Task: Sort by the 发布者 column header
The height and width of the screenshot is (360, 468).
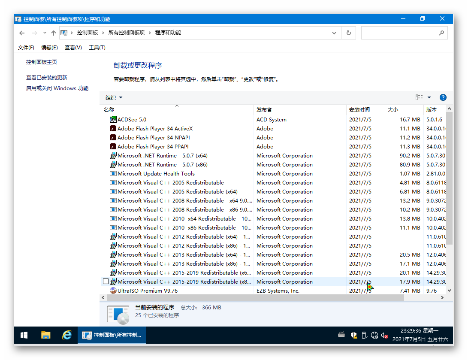Action: 300,109
